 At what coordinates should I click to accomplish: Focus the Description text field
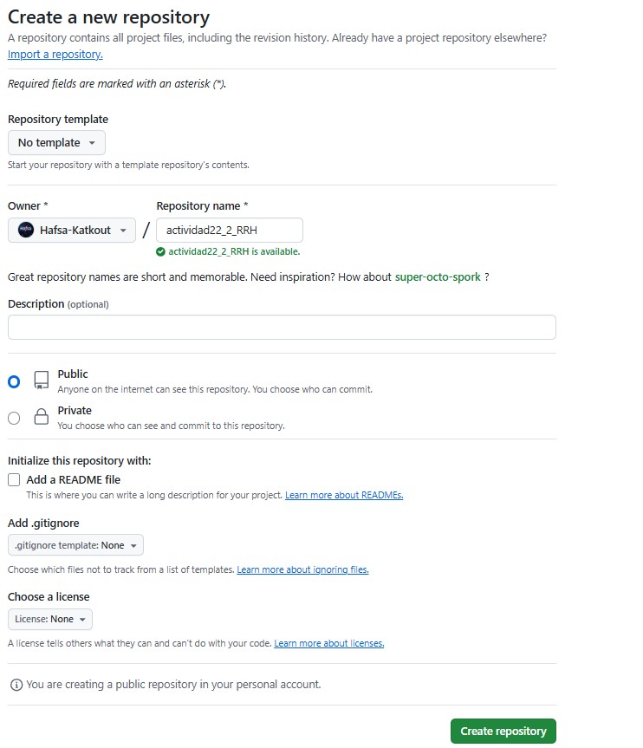point(282,327)
